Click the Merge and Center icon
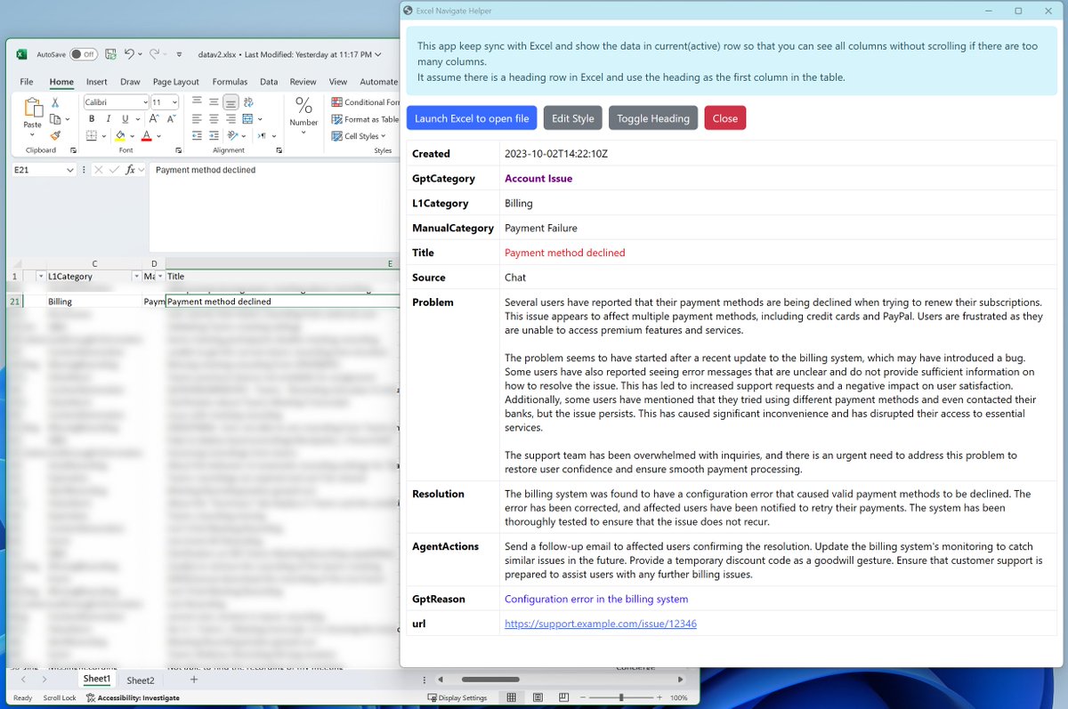The width and height of the screenshot is (1068, 709). coord(247,119)
